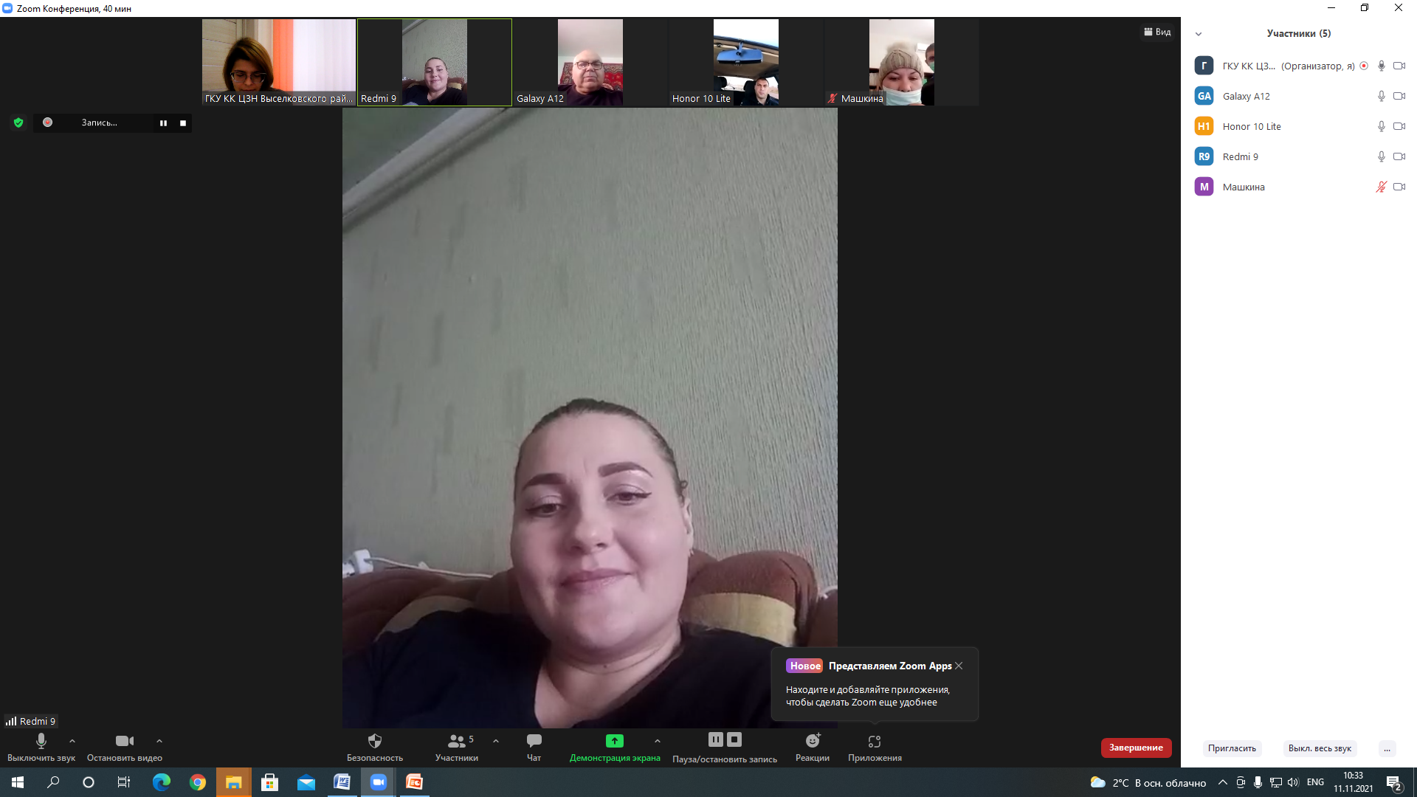The image size is (1417, 797).
Task: Open the Apps (Приложения) panel
Action: [x=875, y=747]
